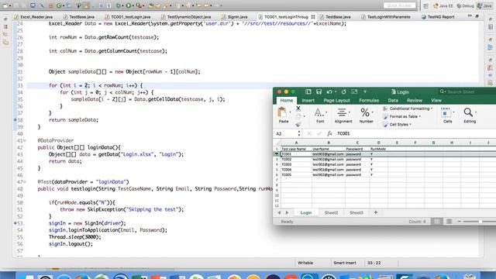The image size is (496, 279).
Task: Click the zoom out minus button in Excel
Action: [x=460, y=222]
